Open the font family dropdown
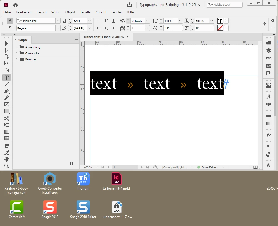This screenshot has height=226, width=278. 58,21
